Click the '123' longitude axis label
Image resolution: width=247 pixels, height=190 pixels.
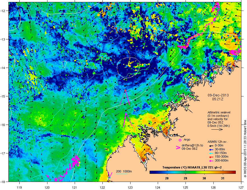130,187
